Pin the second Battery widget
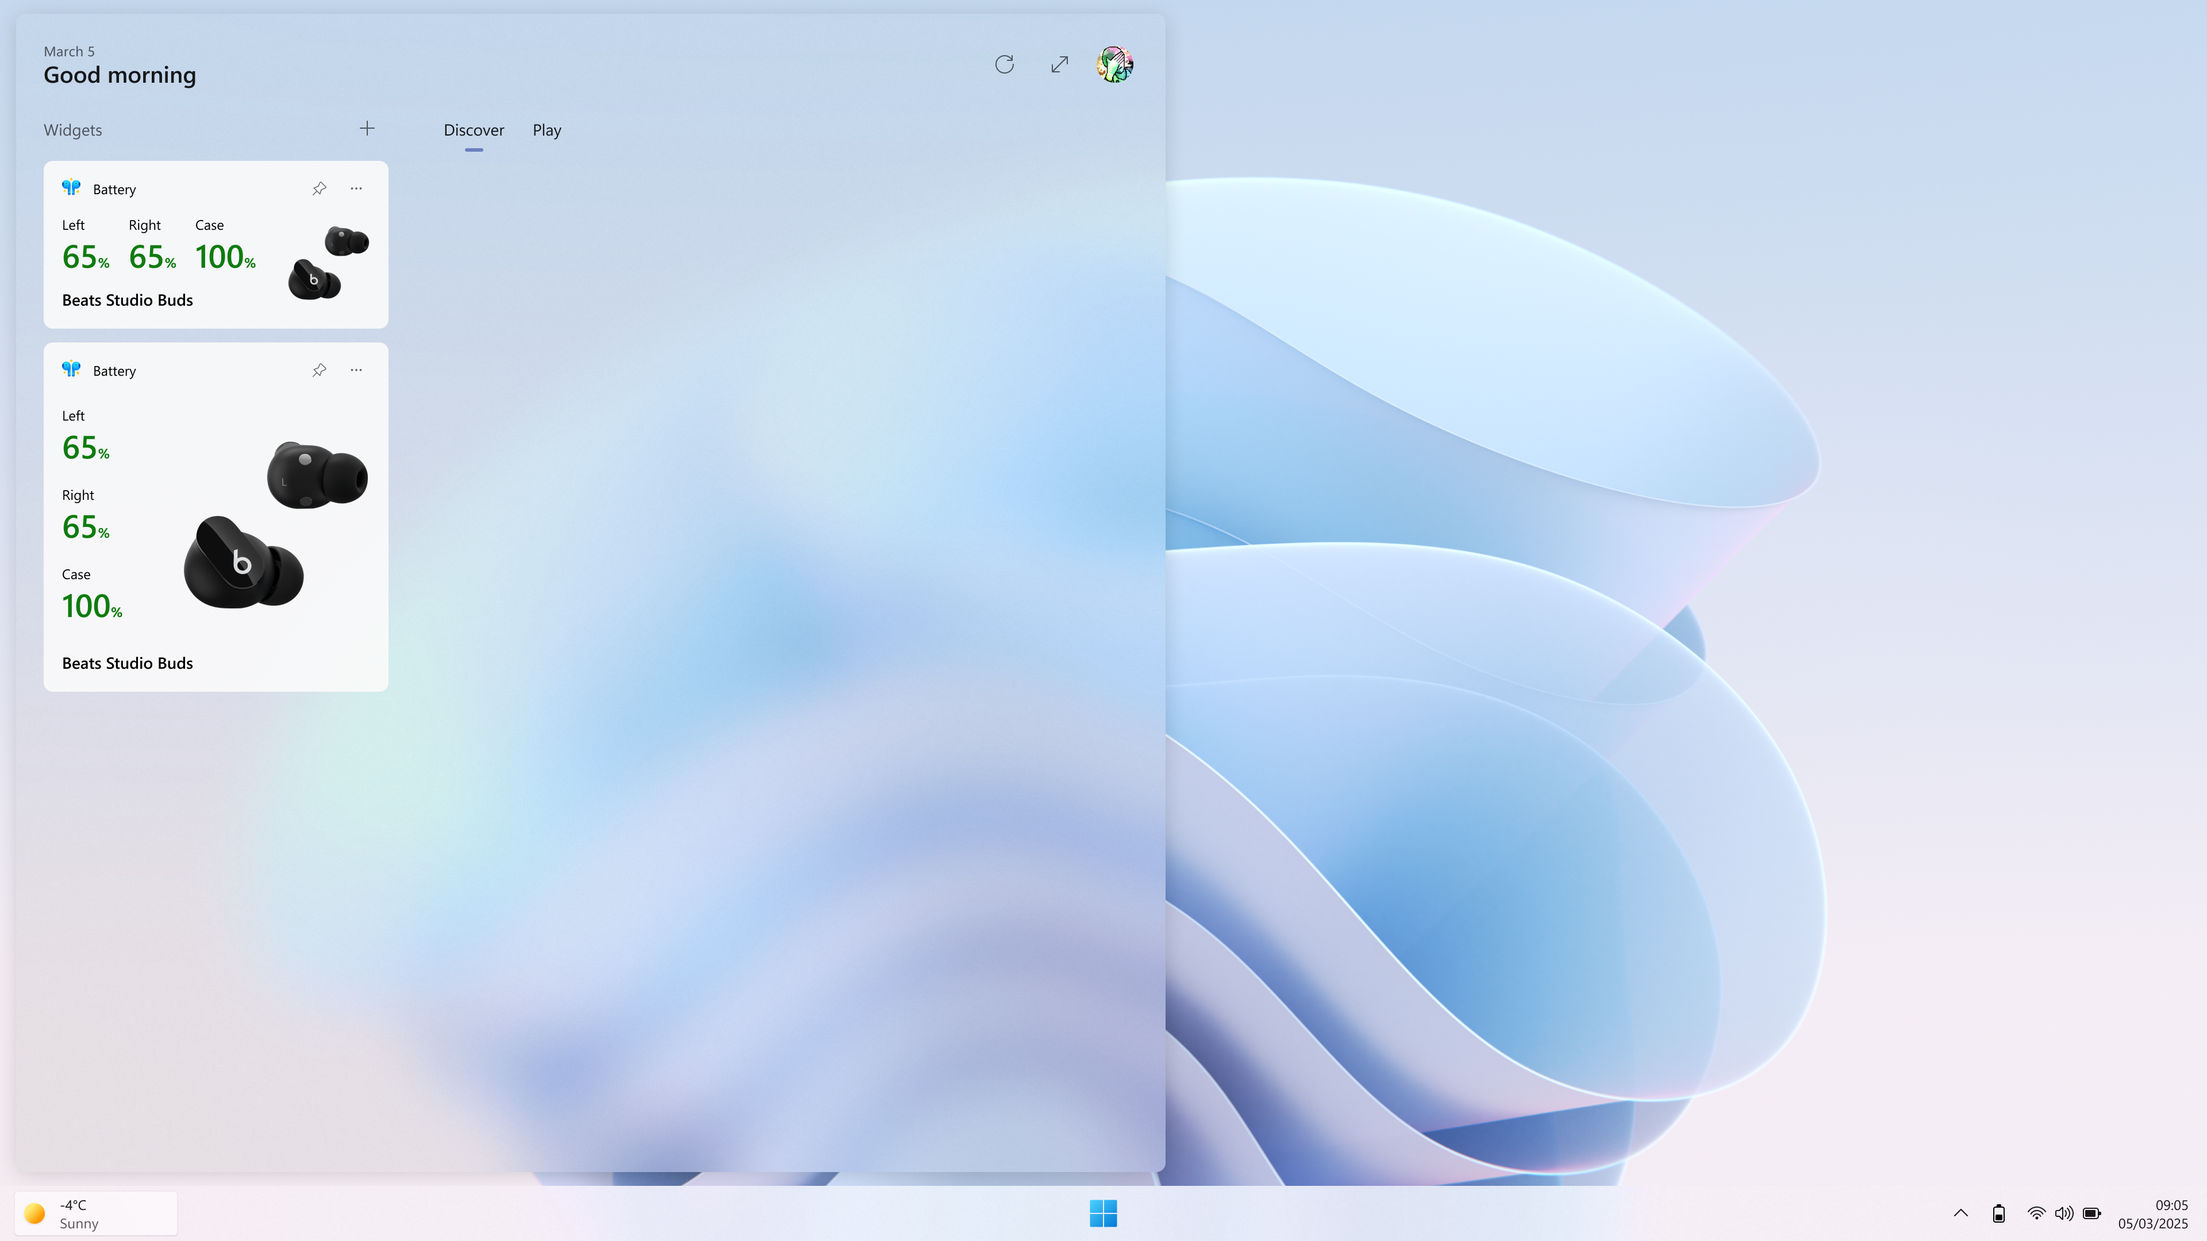This screenshot has height=1241, width=2207. [319, 369]
